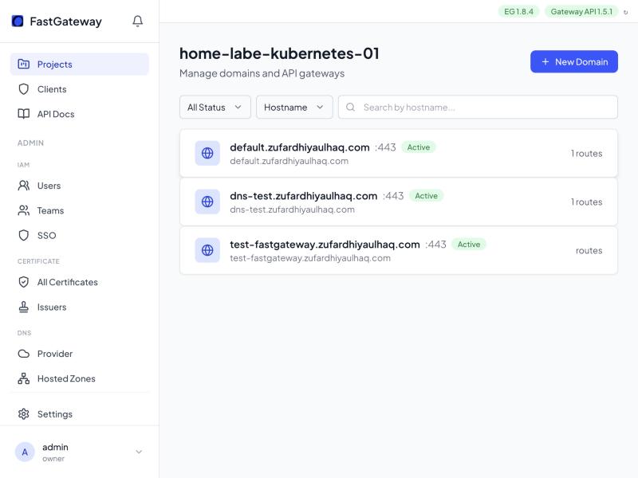Click plus icon in New Domain
This screenshot has height=478, width=638.
point(545,62)
